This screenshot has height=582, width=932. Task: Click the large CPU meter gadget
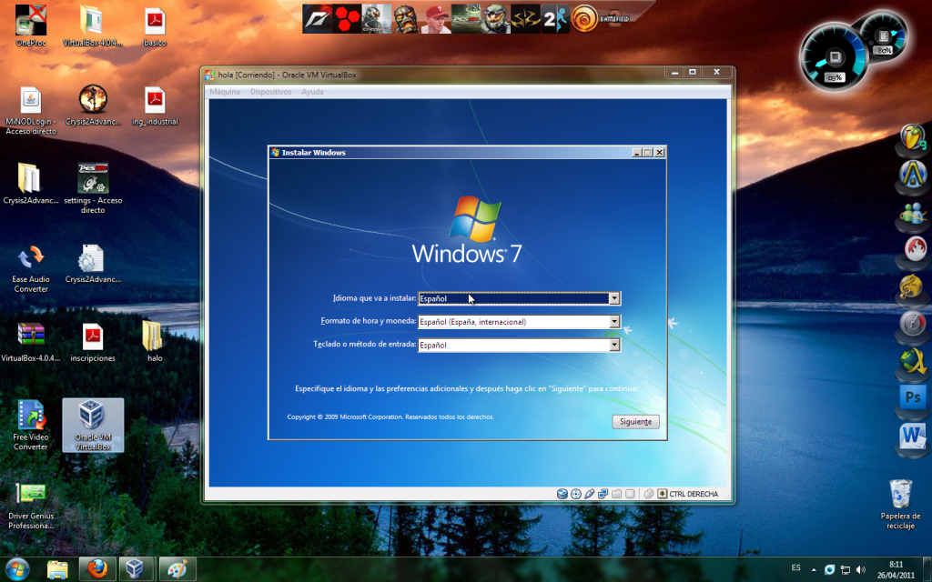834,57
